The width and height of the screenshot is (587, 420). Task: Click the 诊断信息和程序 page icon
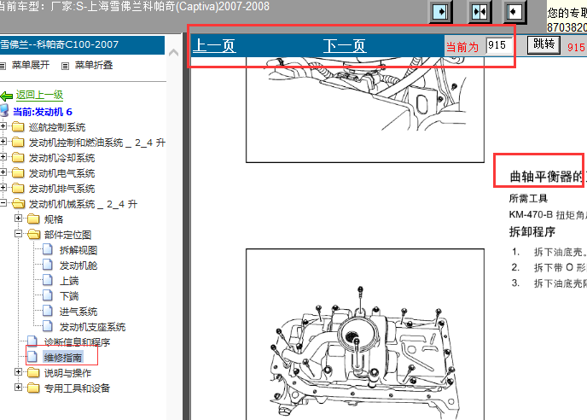tap(32, 341)
